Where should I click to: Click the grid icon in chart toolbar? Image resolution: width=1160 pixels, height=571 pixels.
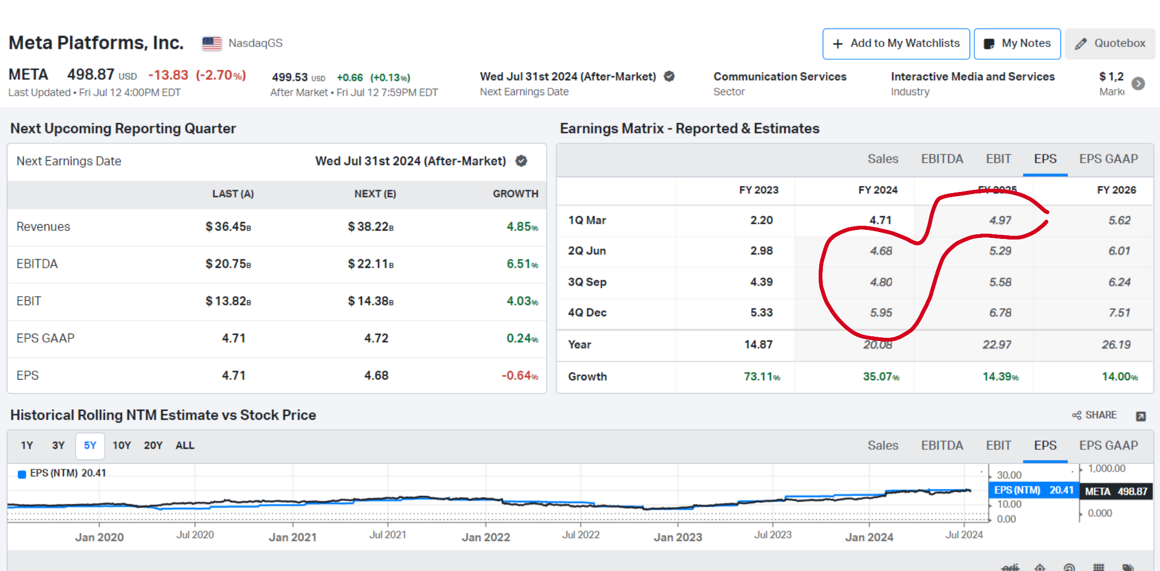(1099, 567)
